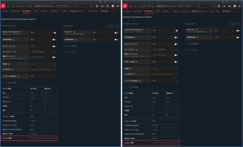243x147 pixels.
Task: Click help icon beside GPUスケーリング in DisplayPort window
Action: (x=14, y=46)
